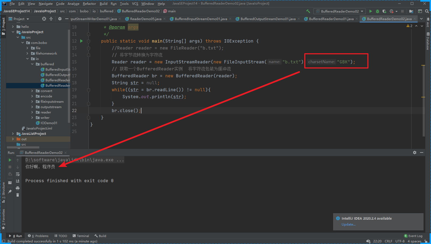Toggle the Ant side tool window
Screen dimensions: 431x244
[428, 22]
